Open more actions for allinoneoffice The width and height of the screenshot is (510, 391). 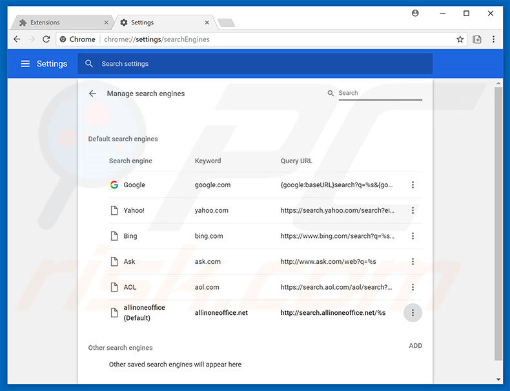tap(413, 313)
